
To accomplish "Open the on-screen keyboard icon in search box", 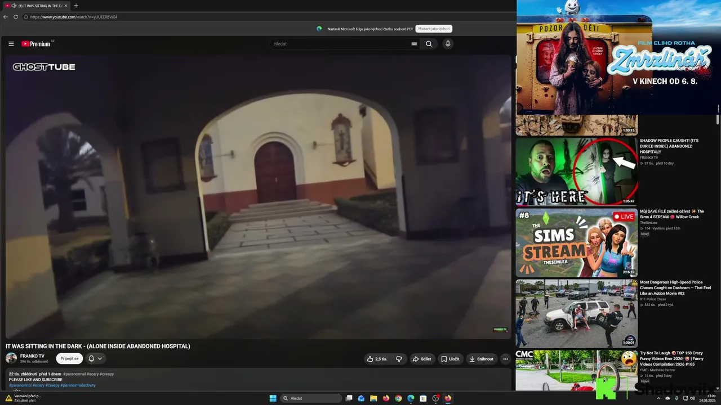I will pyautogui.click(x=415, y=44).
